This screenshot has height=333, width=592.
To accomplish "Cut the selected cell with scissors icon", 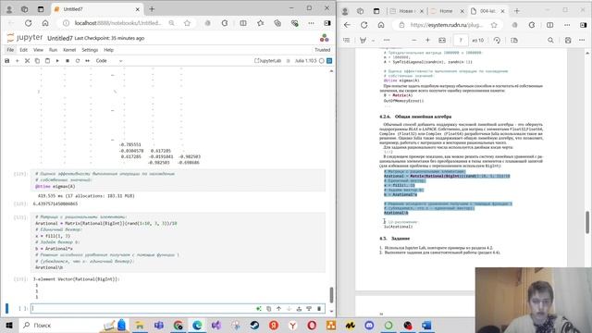I will [27, 60].
